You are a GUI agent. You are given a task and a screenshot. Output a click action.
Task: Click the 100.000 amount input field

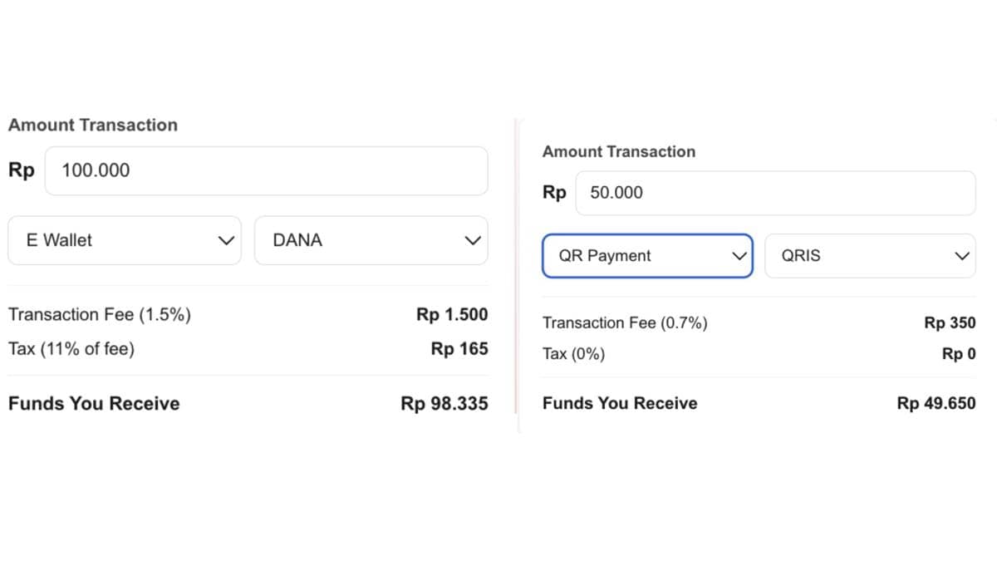[x=266, y=171]
